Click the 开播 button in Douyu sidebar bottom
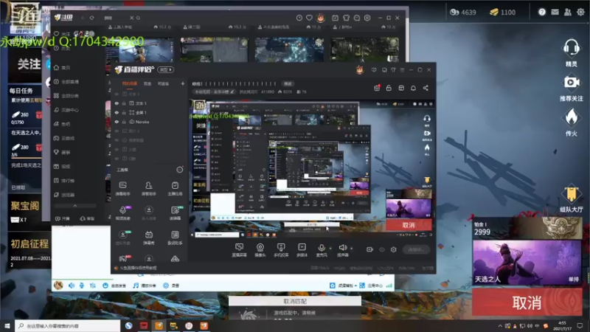Image resolution: width=590 pixels, height=332 pixels. pos(63,218)
